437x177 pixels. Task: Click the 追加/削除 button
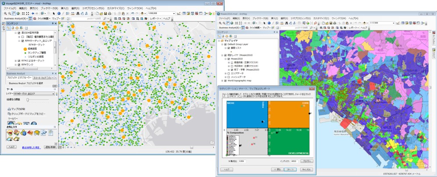click(x=50, y=147)
